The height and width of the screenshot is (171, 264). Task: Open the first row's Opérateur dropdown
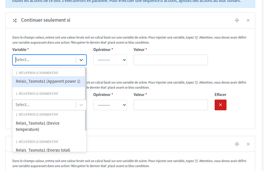110,60
